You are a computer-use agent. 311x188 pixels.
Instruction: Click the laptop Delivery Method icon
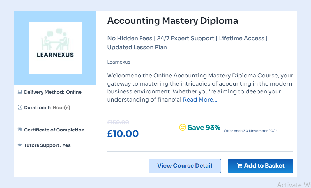(x=20, y=92)
